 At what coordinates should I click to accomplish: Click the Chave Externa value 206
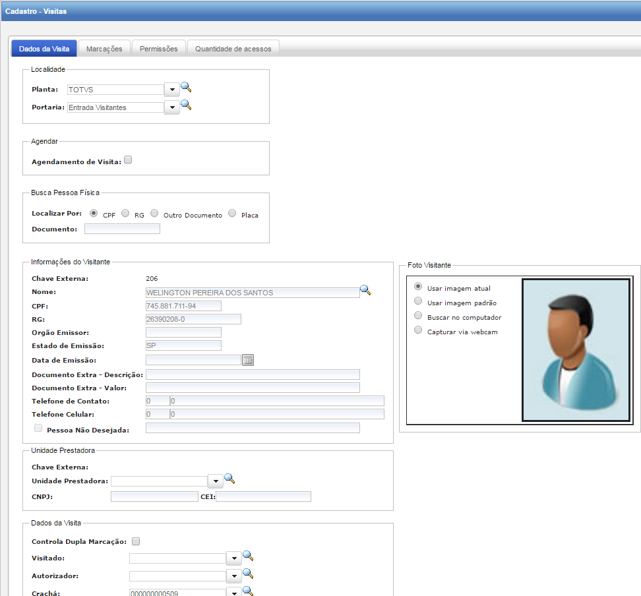click(x=152, y=278)
